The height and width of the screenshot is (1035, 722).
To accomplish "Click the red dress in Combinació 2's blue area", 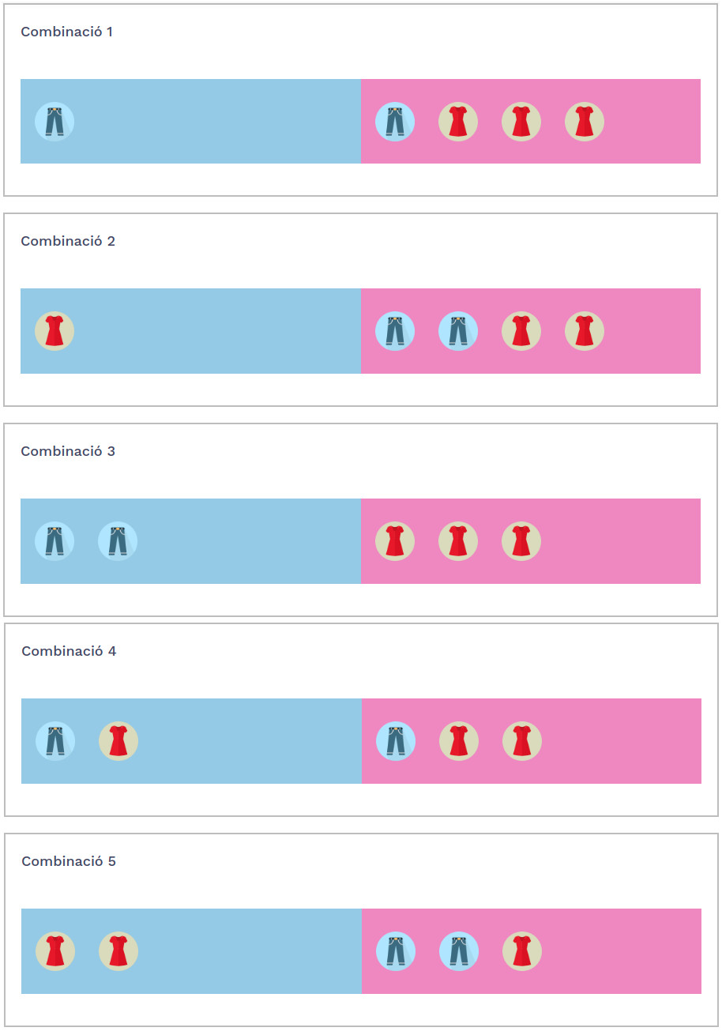I will (55, 331).
